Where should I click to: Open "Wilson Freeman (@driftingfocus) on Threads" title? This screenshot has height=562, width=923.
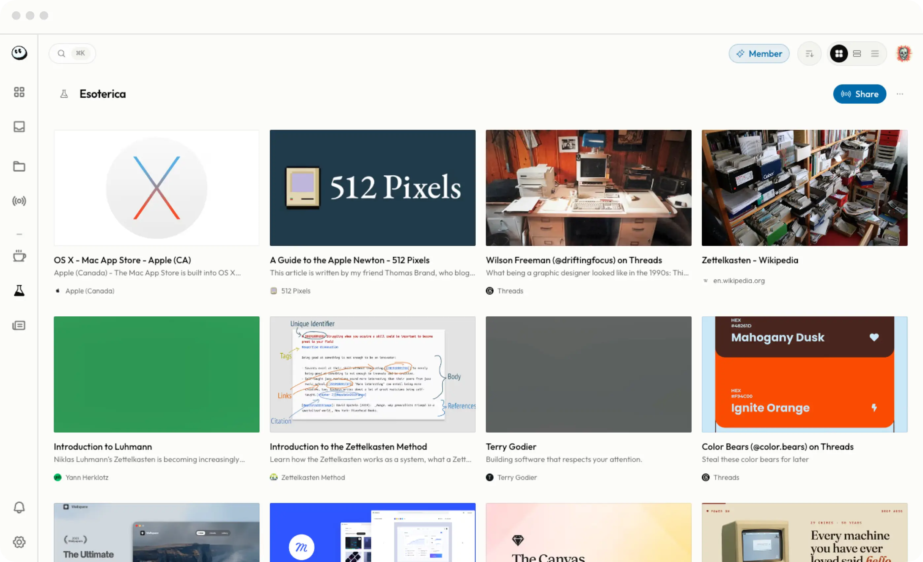pos(574,260)
